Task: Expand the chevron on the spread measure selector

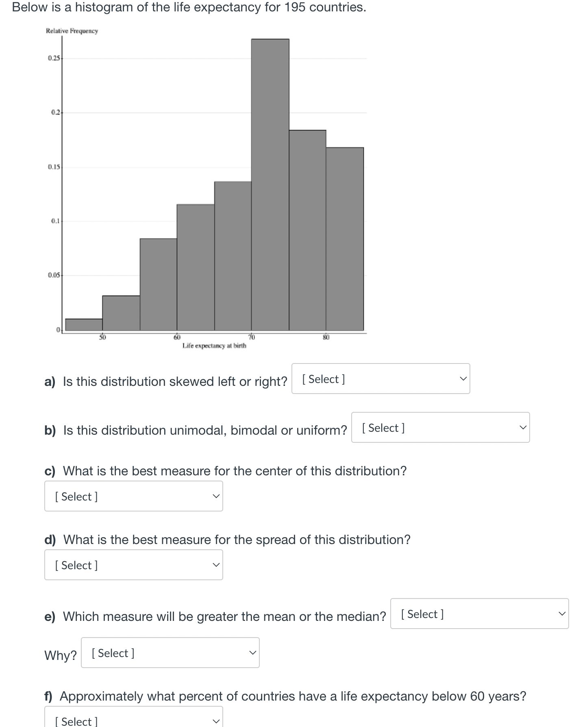Action: pos(217,565)
